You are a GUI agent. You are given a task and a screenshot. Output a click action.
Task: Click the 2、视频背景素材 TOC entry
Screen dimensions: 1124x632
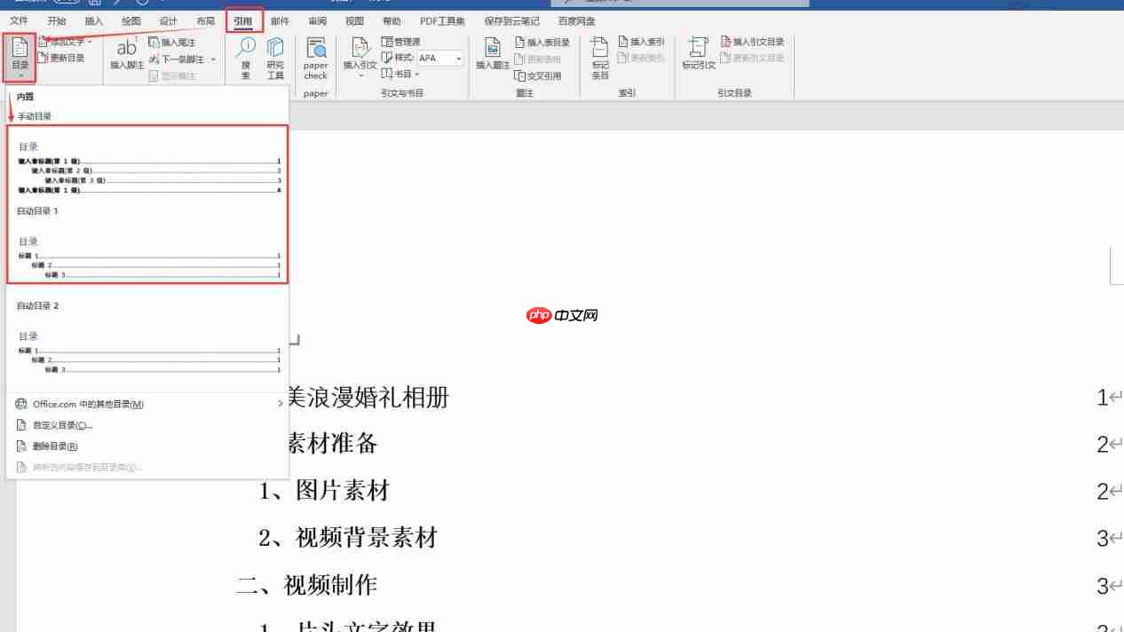[348, 537]
